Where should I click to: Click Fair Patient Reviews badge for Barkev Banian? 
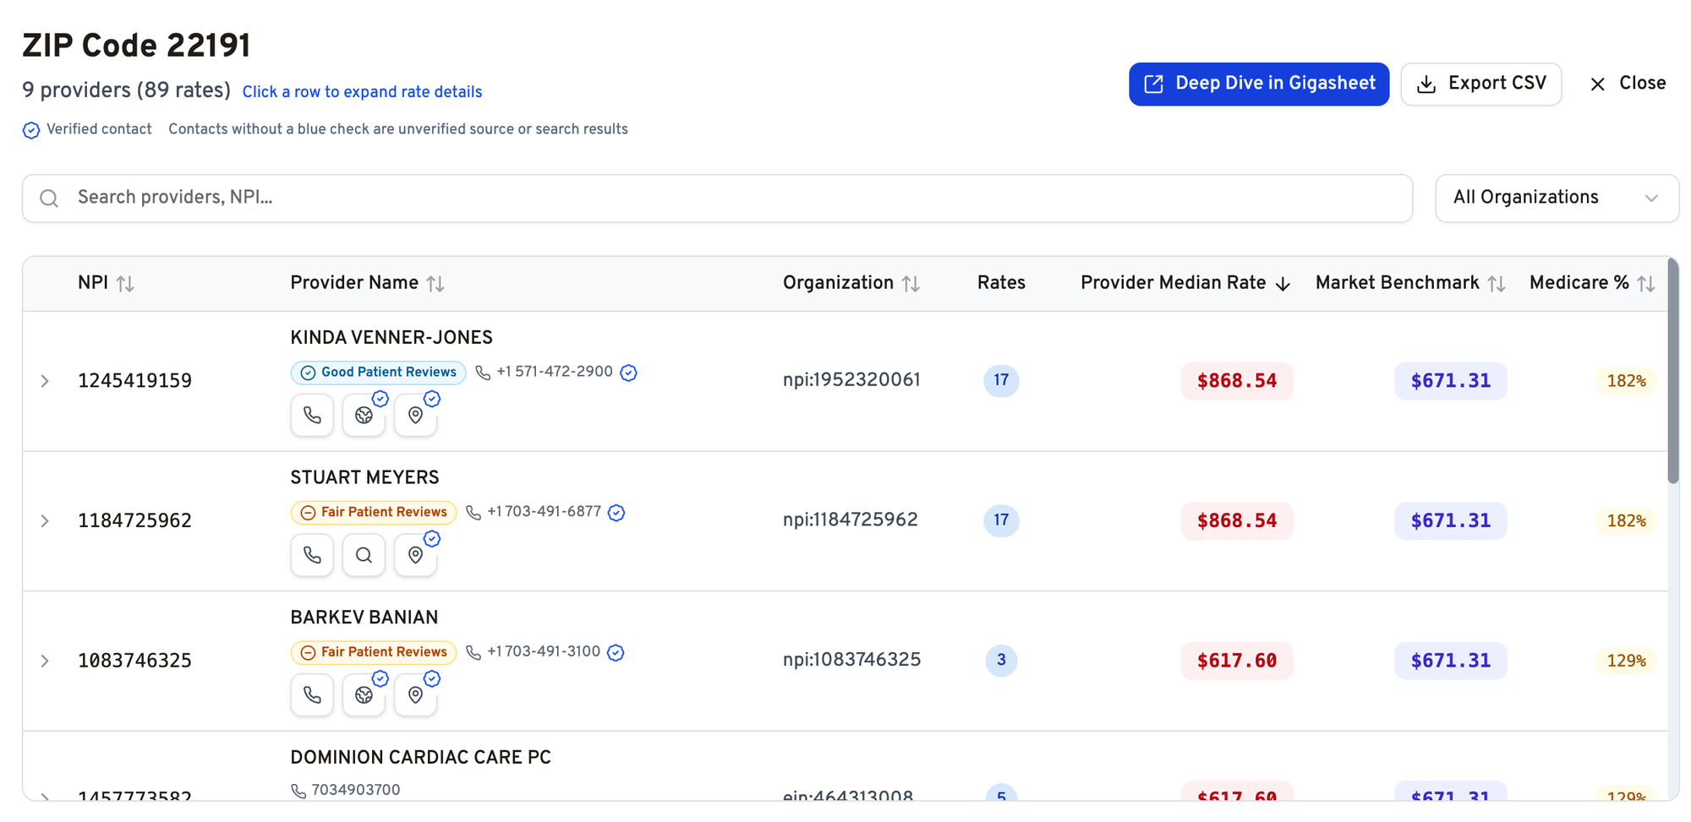pos(374,652)
